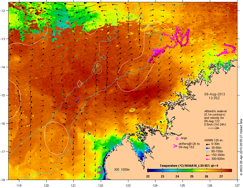Click the '(0.1m contours)' caption line
Screen dimensions: 243x188
[x=215, y=114]
